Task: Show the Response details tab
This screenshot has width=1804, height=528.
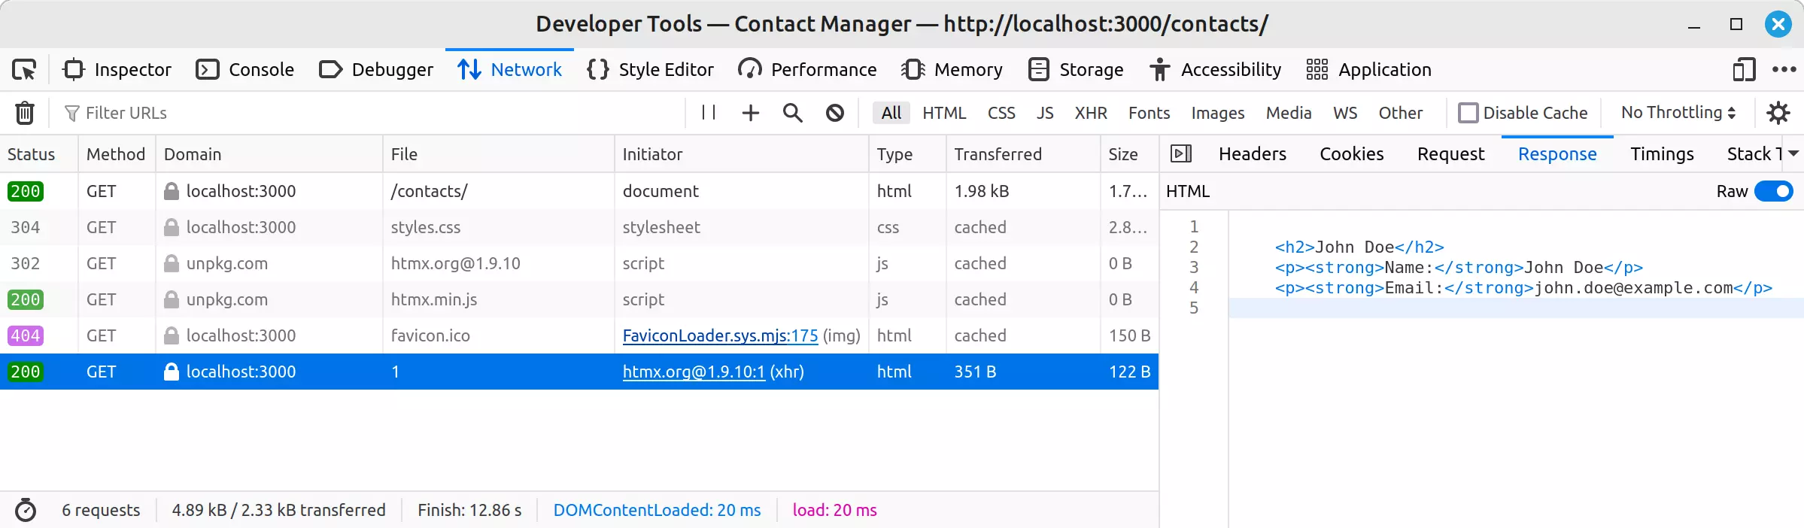Action: [x=1557, y=154]
